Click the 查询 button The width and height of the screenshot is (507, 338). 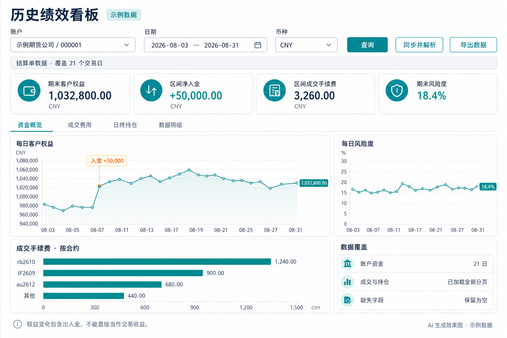tap(367, 45)
